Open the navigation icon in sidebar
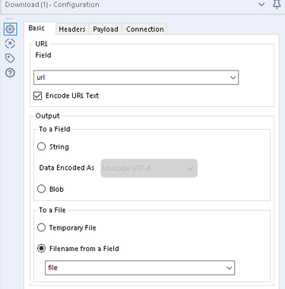 [x=10, y=44]
